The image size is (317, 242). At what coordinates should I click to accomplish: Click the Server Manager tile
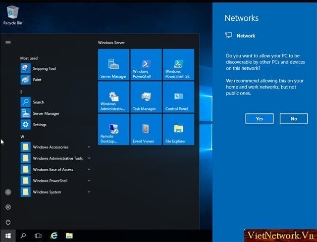coord(113,65)
